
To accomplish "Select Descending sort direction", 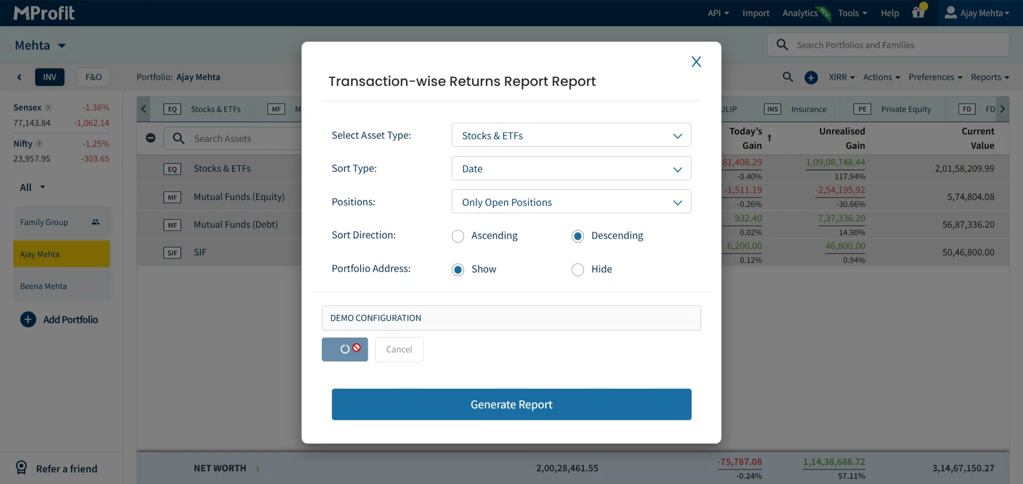I will (x=578, y=236).
